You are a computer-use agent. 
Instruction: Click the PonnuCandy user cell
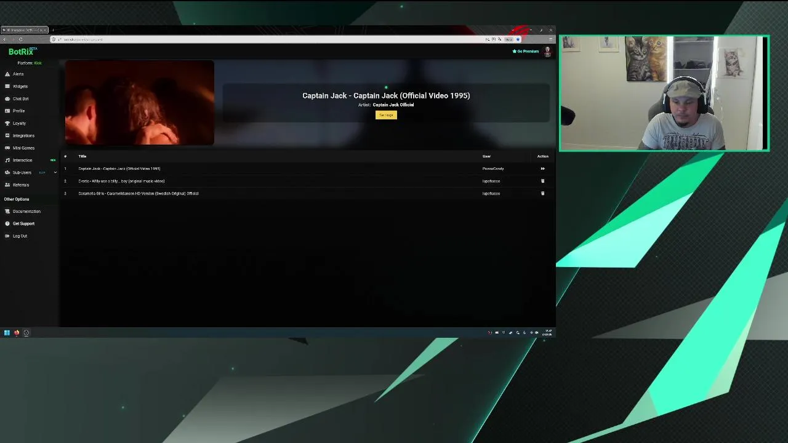point(493,169)
